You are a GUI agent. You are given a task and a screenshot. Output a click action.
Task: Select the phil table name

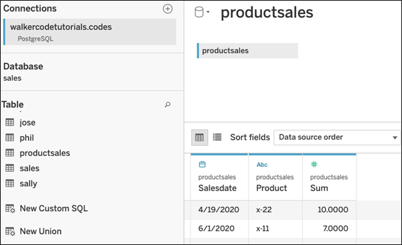point(27,138)
